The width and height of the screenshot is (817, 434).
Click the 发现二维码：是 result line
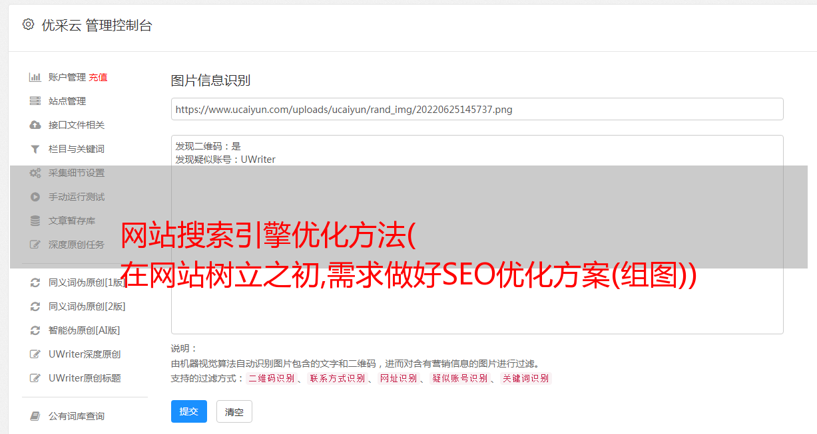coord(208,146)
